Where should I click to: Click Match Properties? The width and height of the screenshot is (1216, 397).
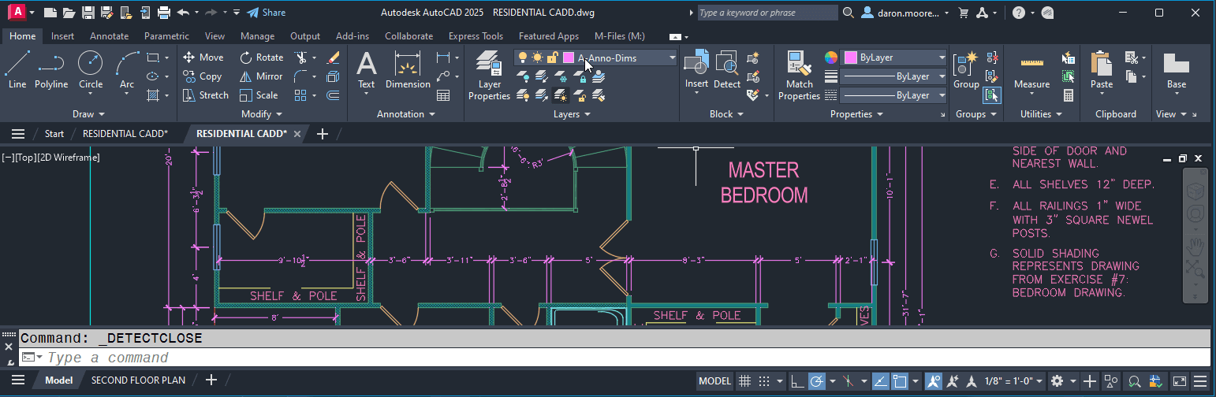click(x=799, y=76)
